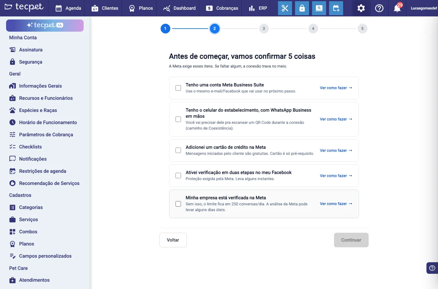Ver como fazer for cartão de crédito

tap(336, 151)
